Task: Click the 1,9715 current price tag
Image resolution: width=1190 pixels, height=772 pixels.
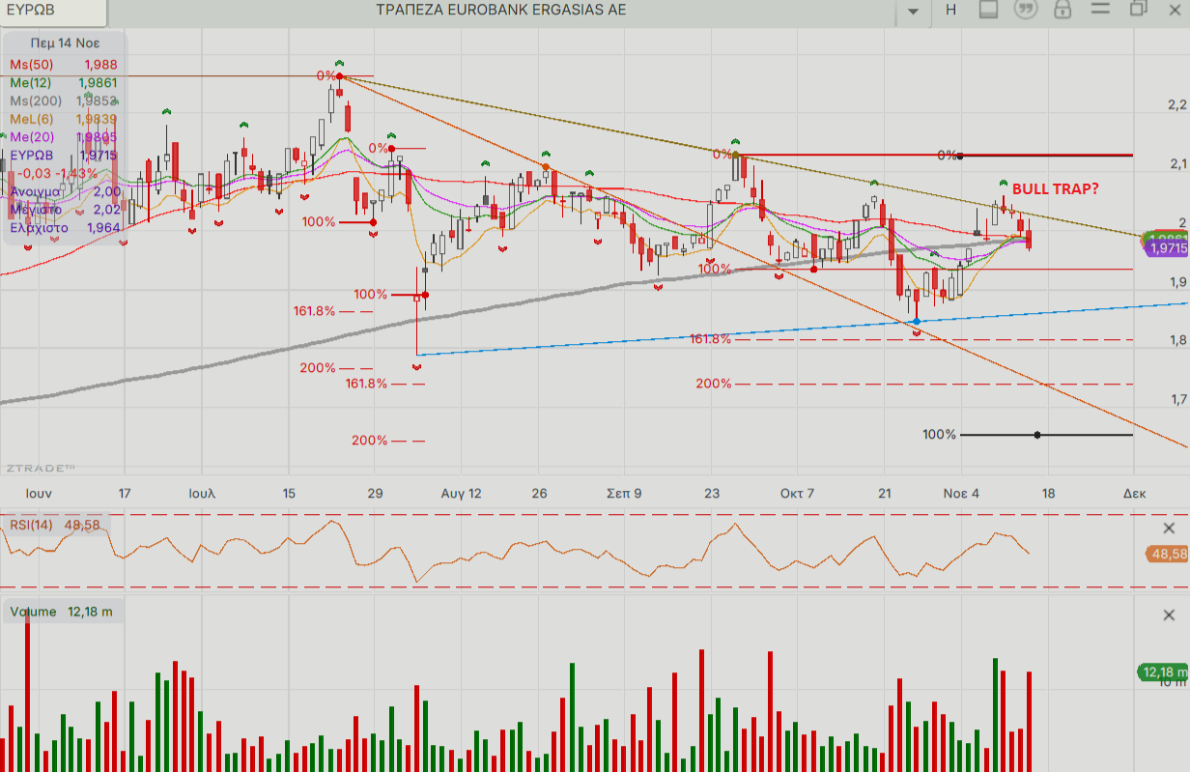Action: pos(1167,248)
